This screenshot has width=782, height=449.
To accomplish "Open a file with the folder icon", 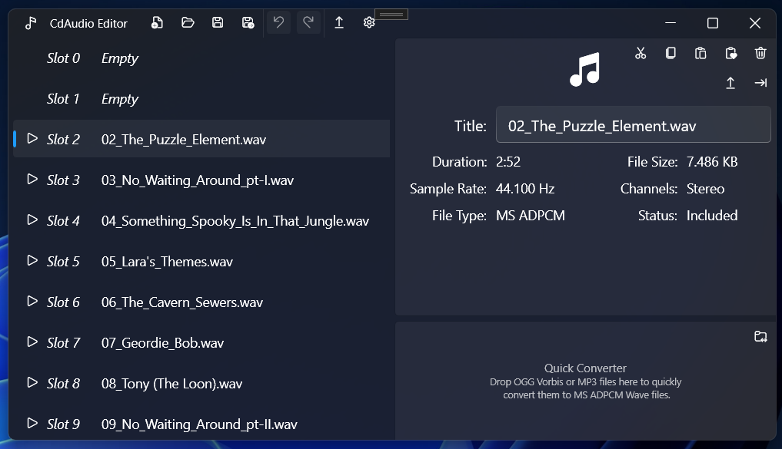I will 188,22.
